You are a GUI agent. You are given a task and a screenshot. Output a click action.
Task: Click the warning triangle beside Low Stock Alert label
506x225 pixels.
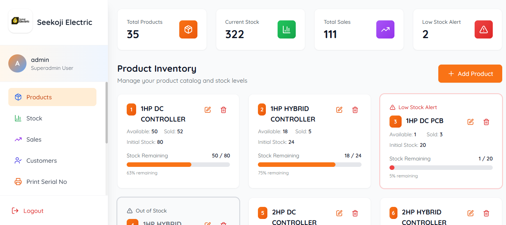(393, 107)
